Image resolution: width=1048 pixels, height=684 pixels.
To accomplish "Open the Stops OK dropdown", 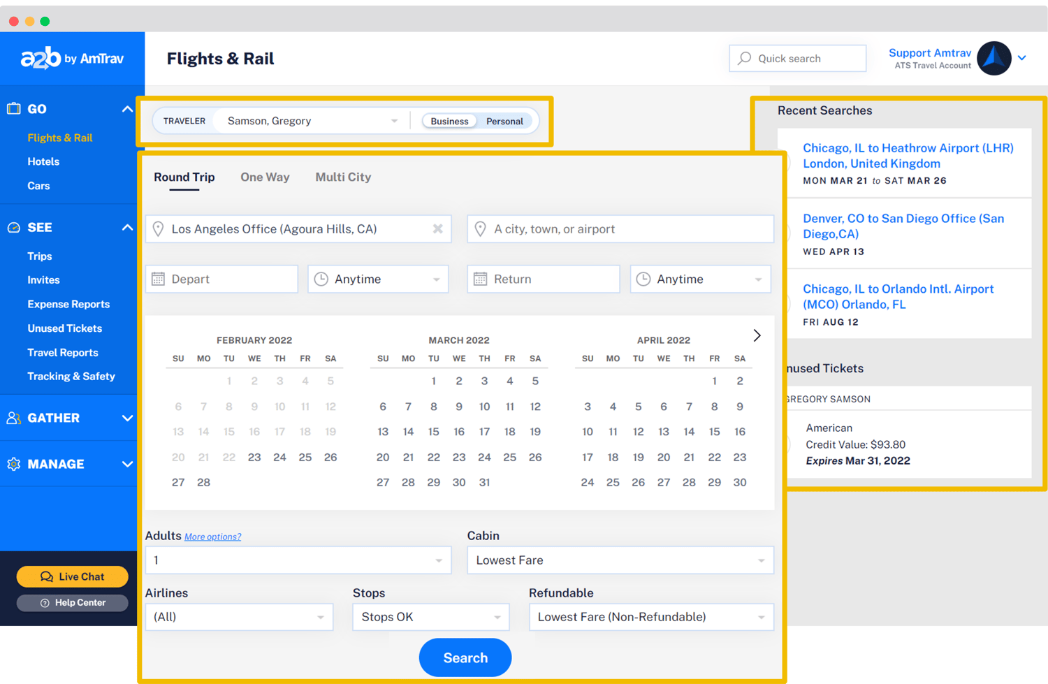I will (430, 617).
